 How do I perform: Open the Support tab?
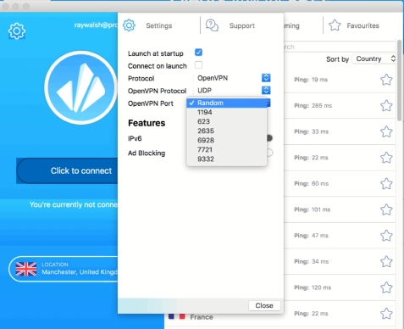230,25
